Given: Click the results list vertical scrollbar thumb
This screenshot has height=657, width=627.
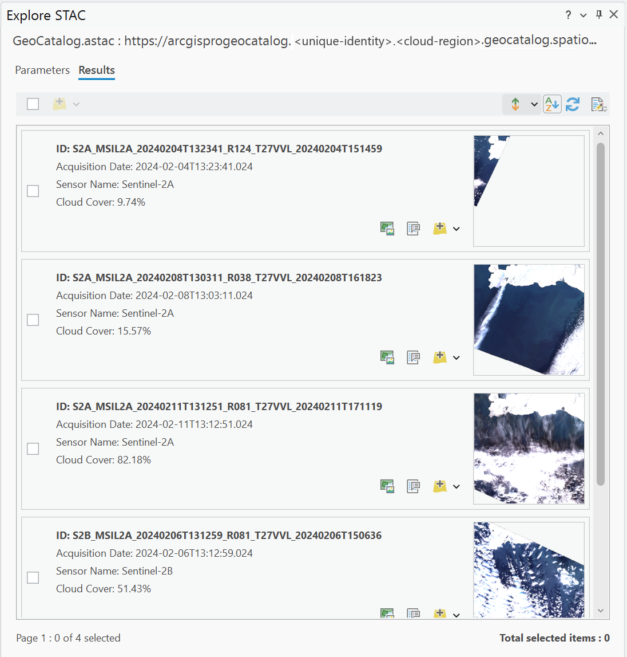Looking at the screenshot, I should [x=601, y=314].
